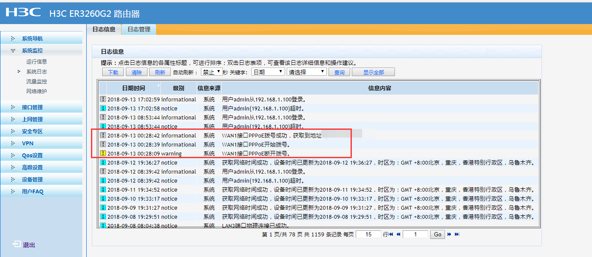Click level icon on 00:28:42 PPPoE拨号成功 row
Viewport: 592px width, 257px height.
[x=103, y=135]
